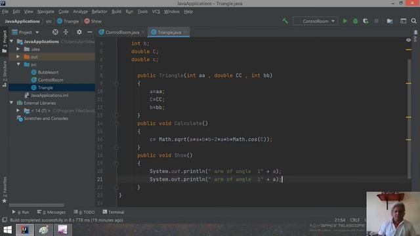Screen dimensions: 420x236
Task: Click the Stop button in the toolbar
Action: pos(376,21)
